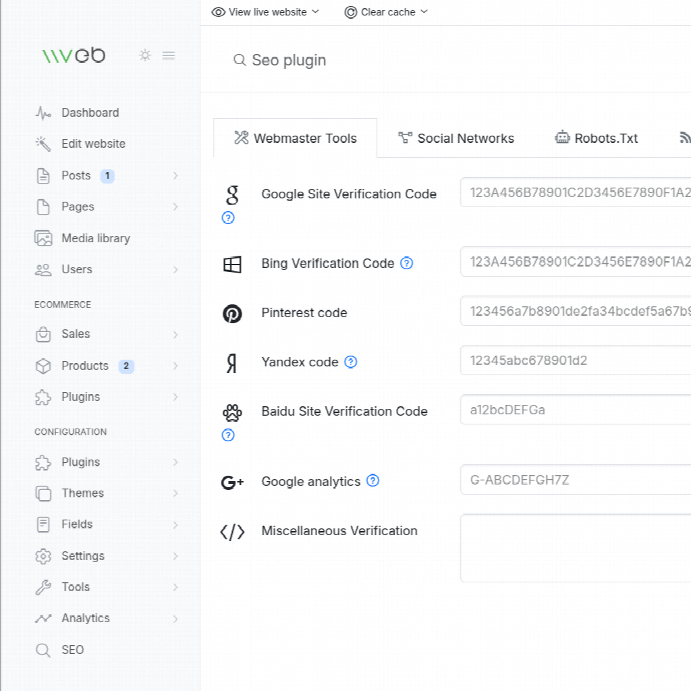Open the View live website dropdown

266,12
